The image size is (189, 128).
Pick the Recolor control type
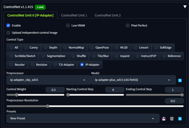click(x=17, y=65)
